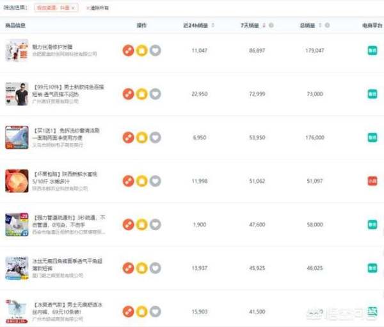Click the yellow bag icon for 陕西新鲜水蜜桃

(x=141, y=181)
